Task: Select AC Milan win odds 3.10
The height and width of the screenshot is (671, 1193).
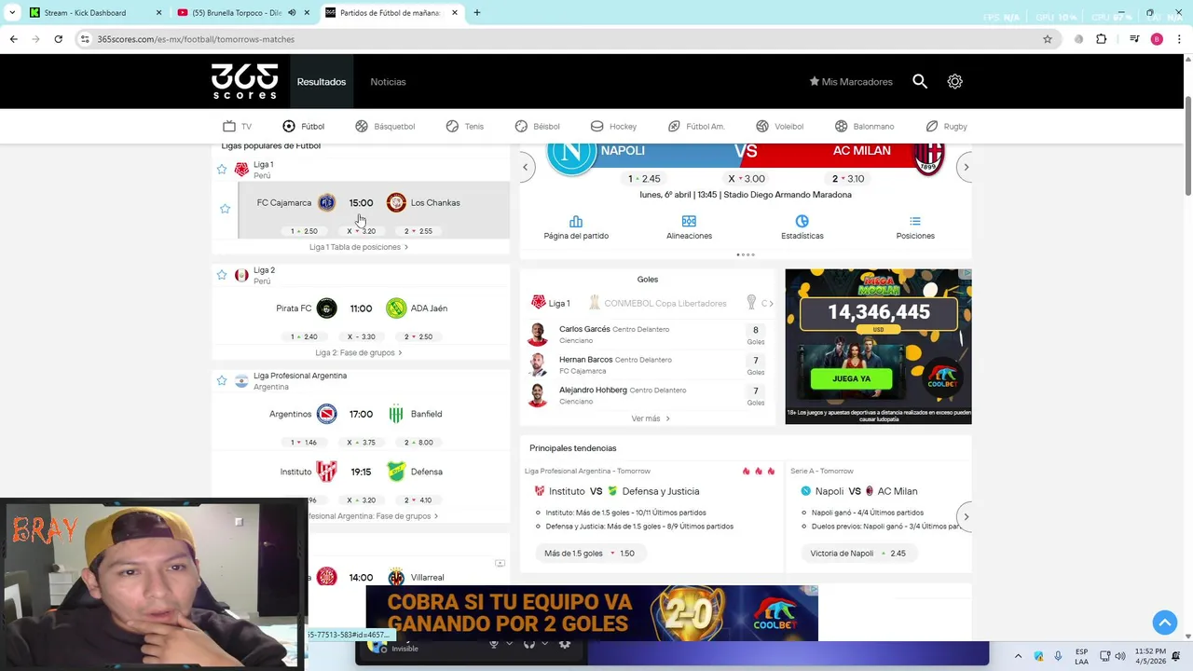Action: 848,179
